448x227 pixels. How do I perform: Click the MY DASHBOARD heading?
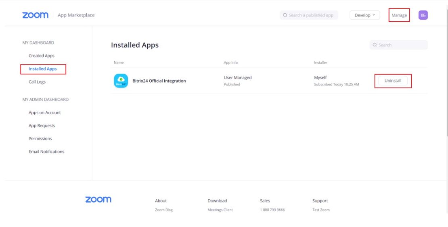pos(38,43)
